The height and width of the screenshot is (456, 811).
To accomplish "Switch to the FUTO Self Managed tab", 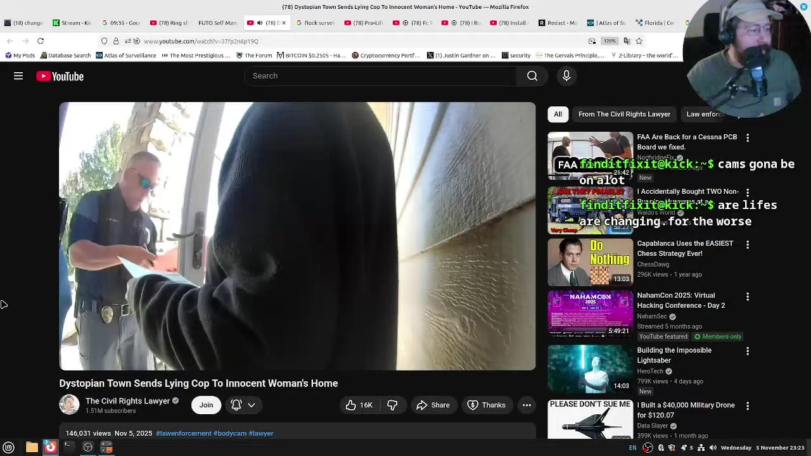I will coord(217,23).
